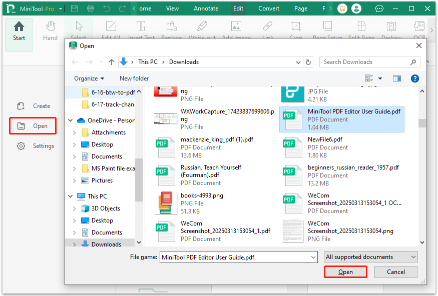Click the Undo arrow icon
The image size is (438, 296).
tap(107, 8)
